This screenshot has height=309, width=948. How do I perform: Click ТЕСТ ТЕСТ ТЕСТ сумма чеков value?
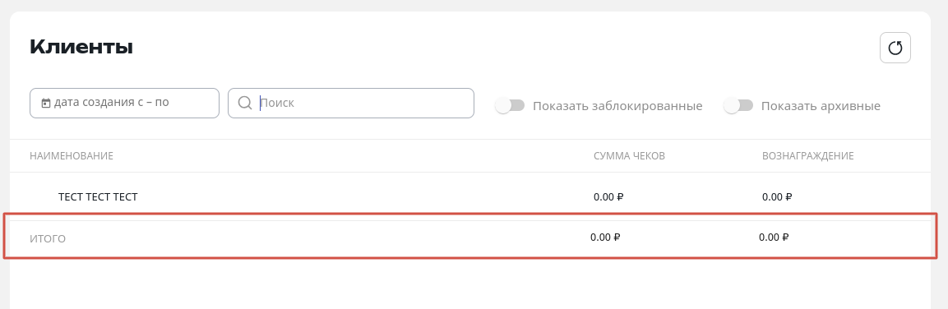tap(608, 196)
